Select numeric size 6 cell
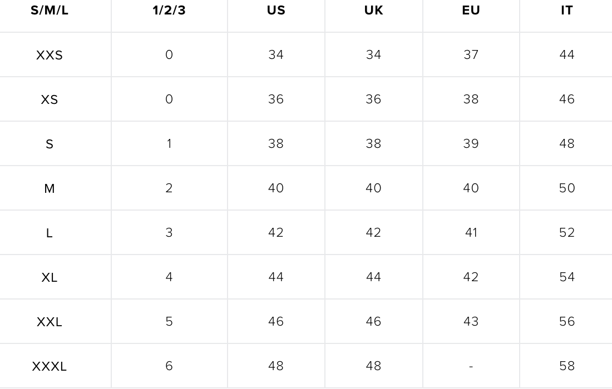 tap(169, 366)
